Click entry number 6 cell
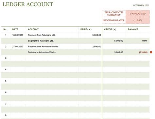Viewport: 155px width, 119px height. coord(6,92)
